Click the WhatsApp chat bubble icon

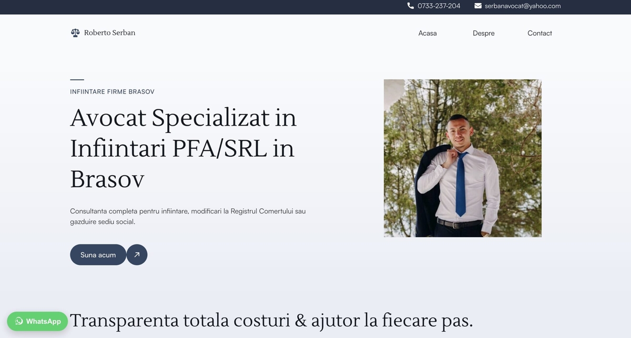(x=19, y=321)
